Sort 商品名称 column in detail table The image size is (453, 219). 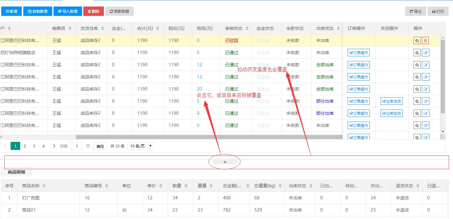[x=44, y=186]
